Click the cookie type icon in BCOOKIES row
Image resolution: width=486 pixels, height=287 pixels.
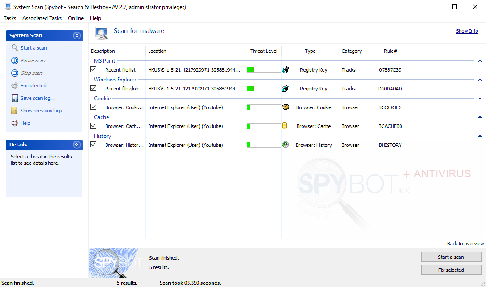[x=286, y=107]
